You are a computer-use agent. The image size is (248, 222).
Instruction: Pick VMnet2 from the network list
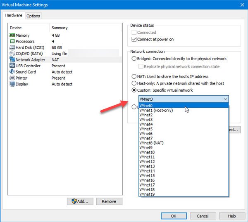(184, 115)
